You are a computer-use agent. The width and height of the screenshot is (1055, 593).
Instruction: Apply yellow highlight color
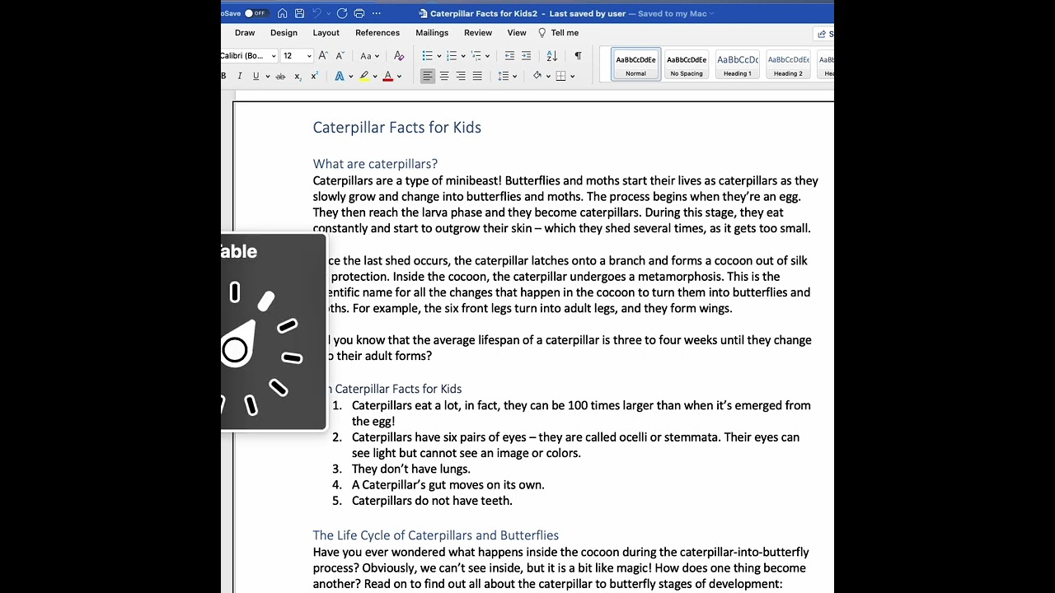(x=363, y=77)
